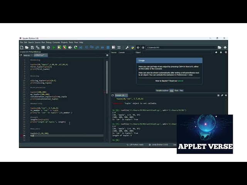Re-run the last script

point(76,47)
